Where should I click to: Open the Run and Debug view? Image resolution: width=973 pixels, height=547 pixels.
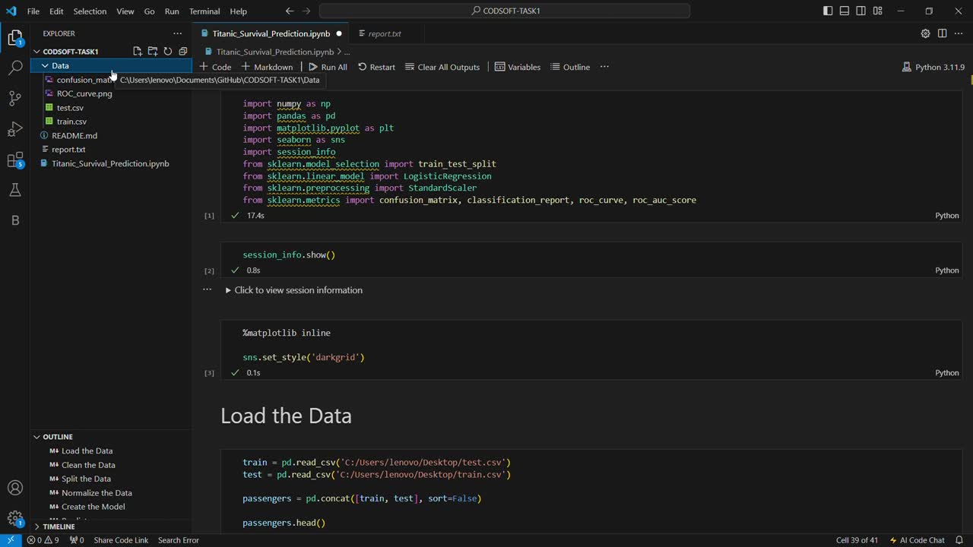pyautogui.click(x=14, y=128)
